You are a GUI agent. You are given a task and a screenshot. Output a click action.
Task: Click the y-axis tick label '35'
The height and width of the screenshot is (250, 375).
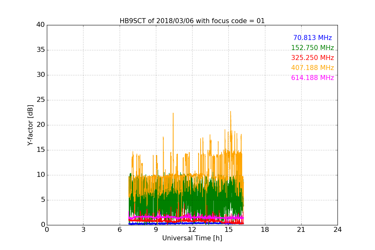pos(40,50)
